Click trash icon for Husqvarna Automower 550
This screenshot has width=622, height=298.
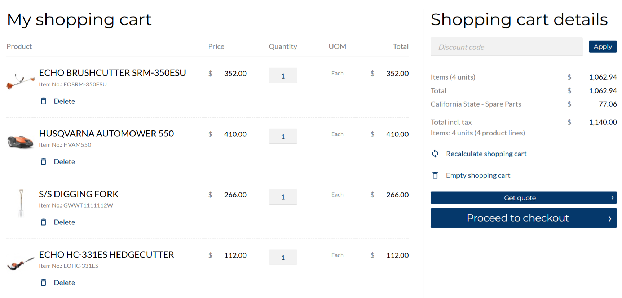click(43, 162)
